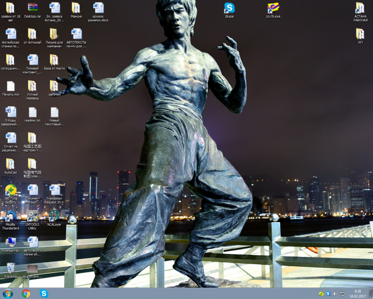This screenshot has width=373, height=299.
Task: Select the 'Отчет по решению...' document
Action: (10, 142)
